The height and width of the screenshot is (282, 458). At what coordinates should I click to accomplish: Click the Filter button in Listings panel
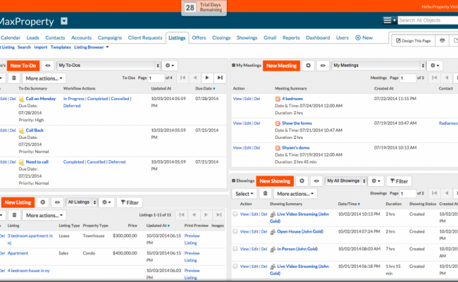point(130,202)
